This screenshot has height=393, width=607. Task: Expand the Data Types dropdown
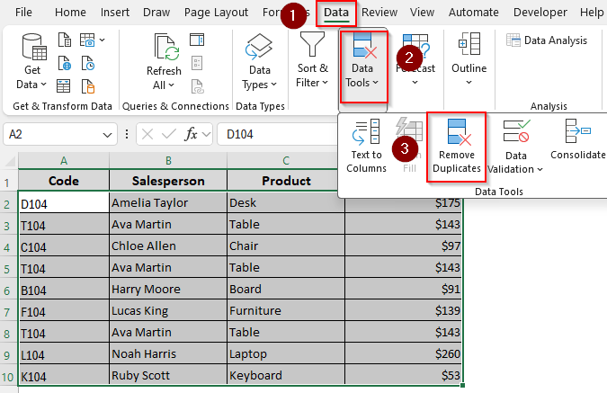click(273, 84)
